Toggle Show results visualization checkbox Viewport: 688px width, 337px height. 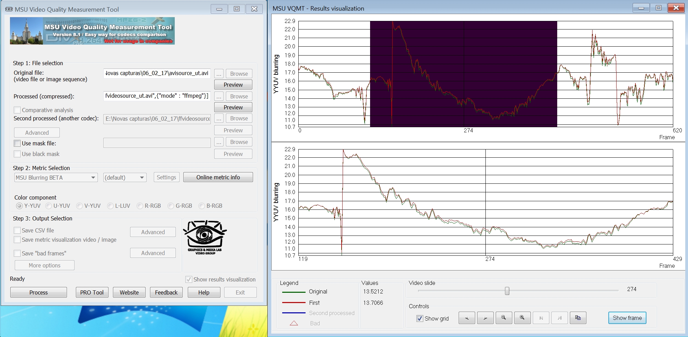(188, 279)
